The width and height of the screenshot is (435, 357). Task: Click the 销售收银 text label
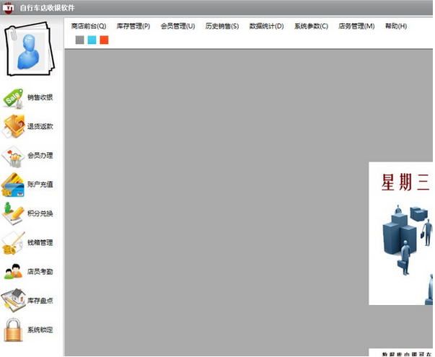[x=40, y=97]
